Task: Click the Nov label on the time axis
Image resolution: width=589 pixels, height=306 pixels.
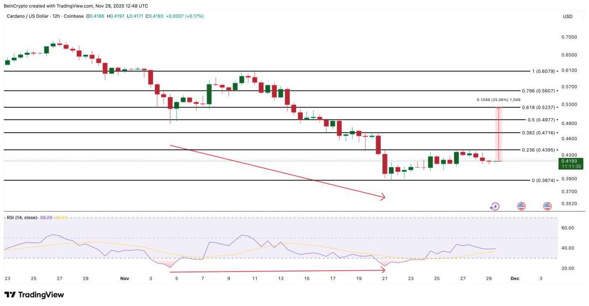Action: [x=125, y=278]
